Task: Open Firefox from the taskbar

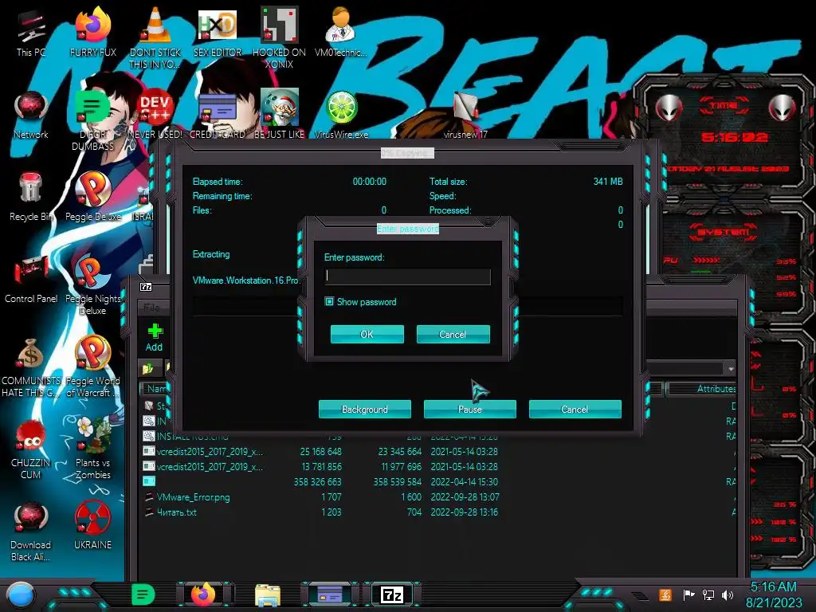Action: [203, 594]
